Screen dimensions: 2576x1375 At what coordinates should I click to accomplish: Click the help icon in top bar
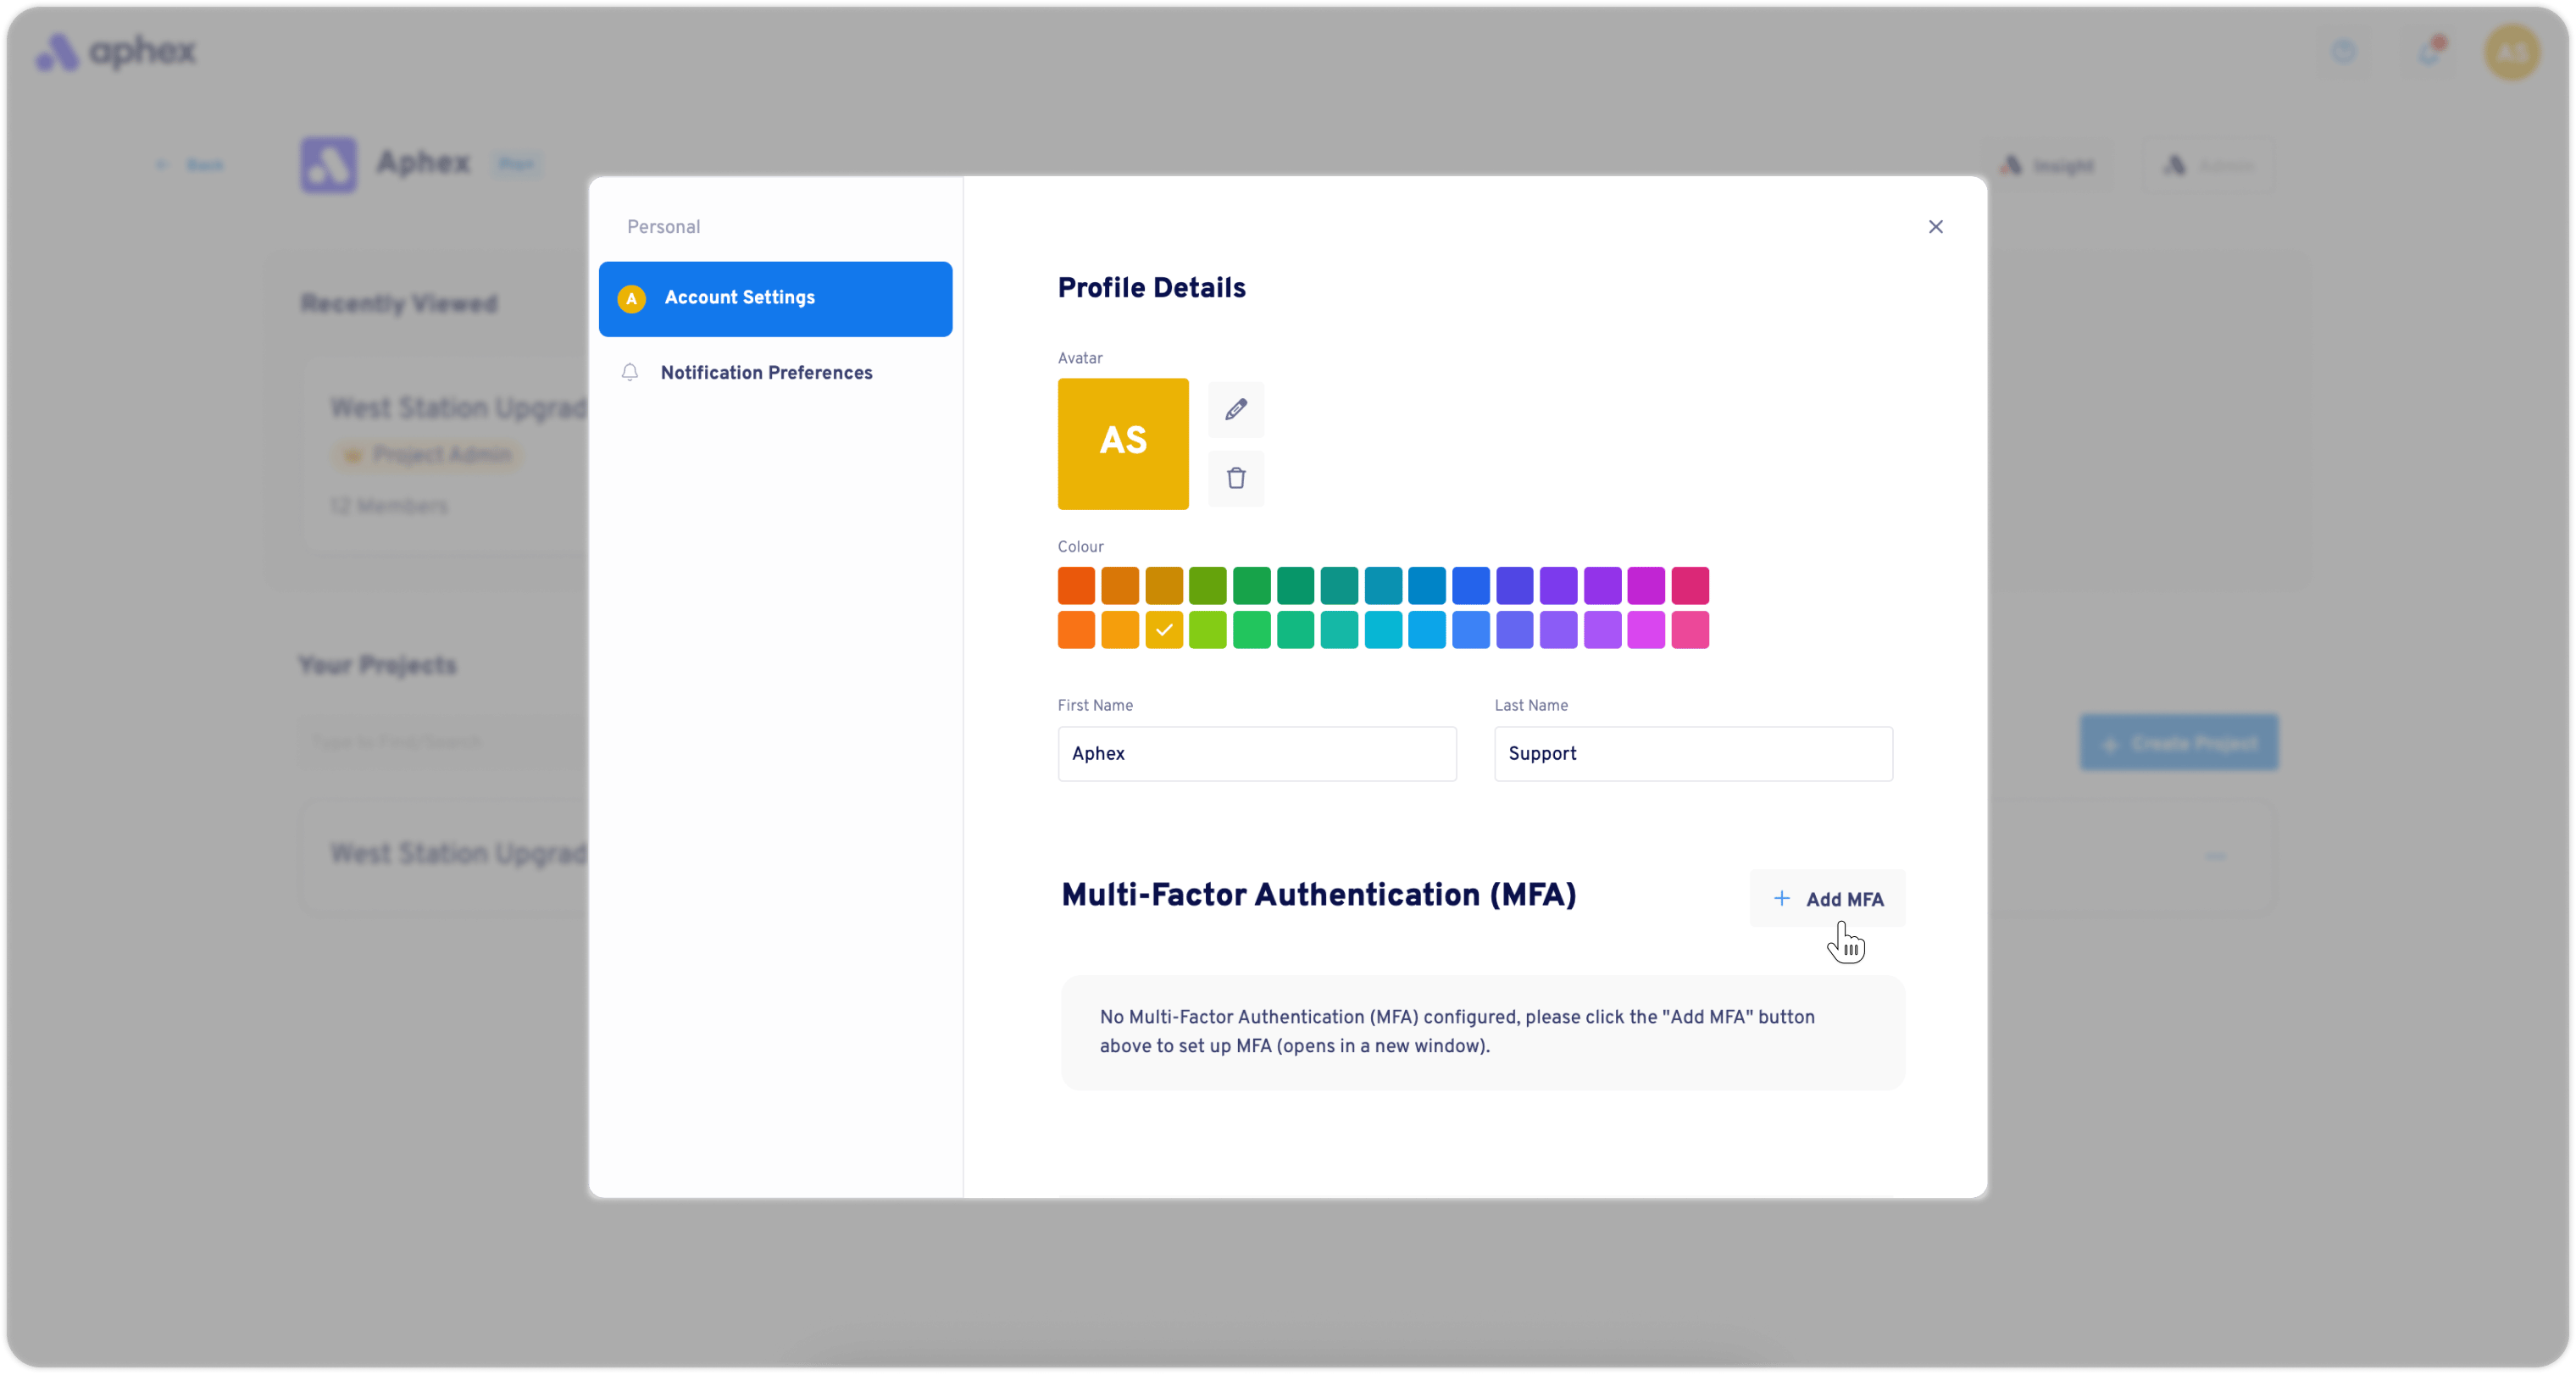tap(2343, 52)
